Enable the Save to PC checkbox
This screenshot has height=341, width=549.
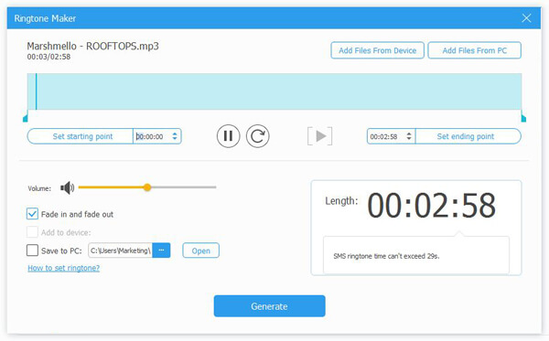click(32, 250)
